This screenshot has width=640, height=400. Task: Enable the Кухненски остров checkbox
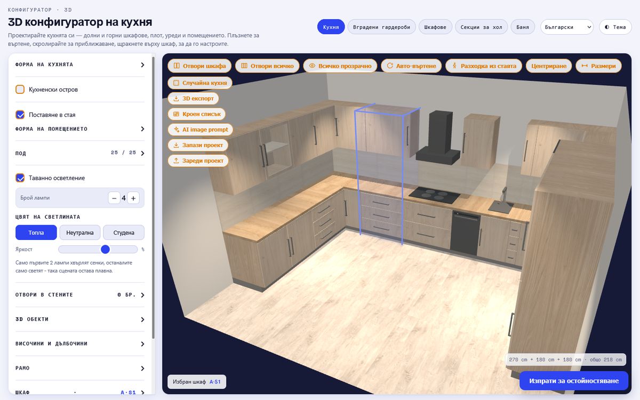point(20,90)
